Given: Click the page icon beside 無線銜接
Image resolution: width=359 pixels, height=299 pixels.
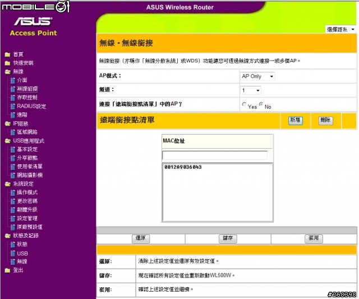Looking at the screenshot, I should tap(13, 89).
